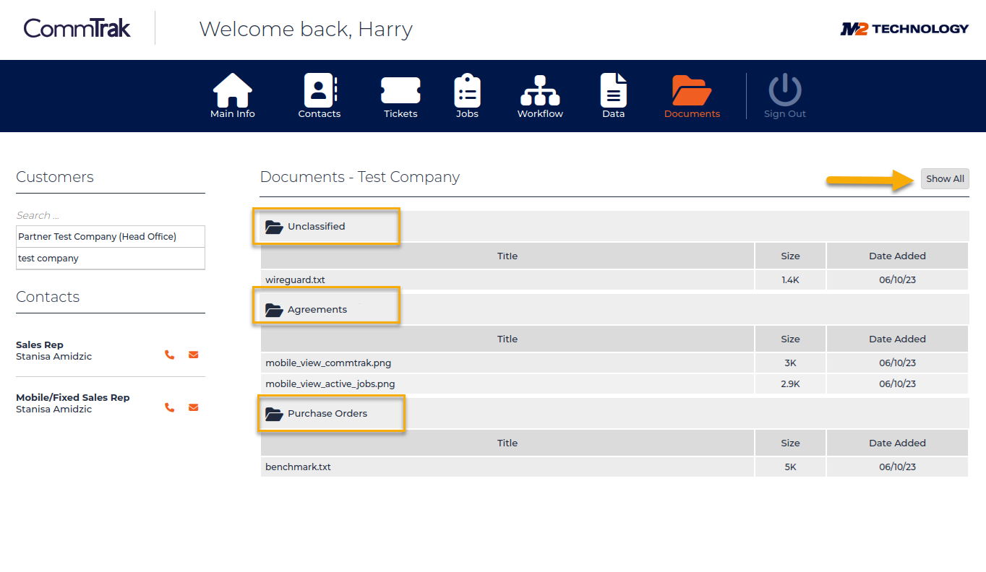Click the Size header in Unclassified table
Viewport: 986px width, 572px height.
click(790, 256)
